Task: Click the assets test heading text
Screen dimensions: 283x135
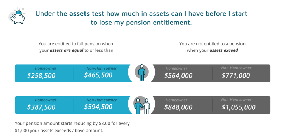Action: tap(141, 18)
